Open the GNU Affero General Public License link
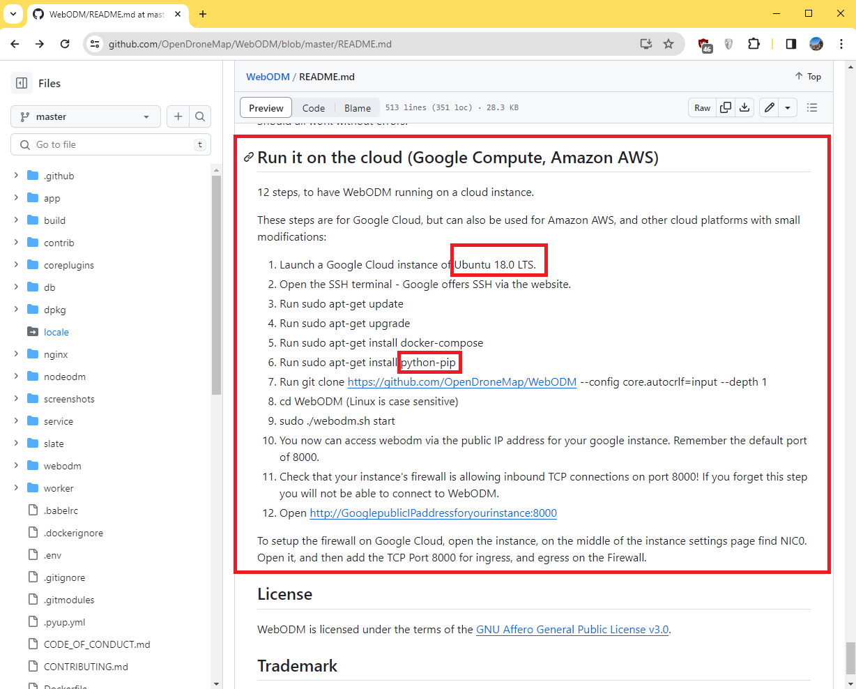856x689 pixels. [x=572, y=629]
